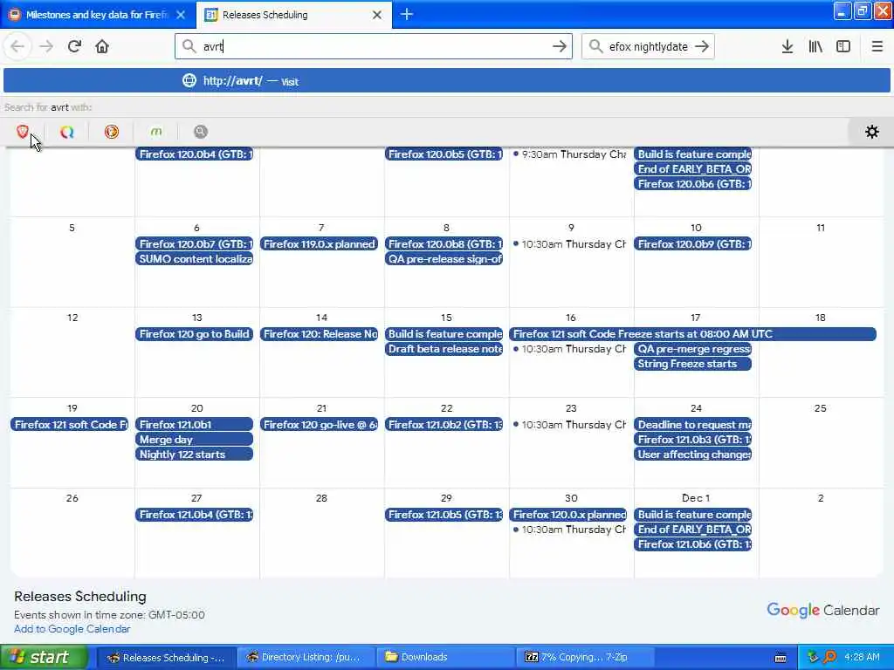The width and height of the screenshot is (894, 670).
Task: Open the Draft beta release notes event
Action: coord(444,349)
